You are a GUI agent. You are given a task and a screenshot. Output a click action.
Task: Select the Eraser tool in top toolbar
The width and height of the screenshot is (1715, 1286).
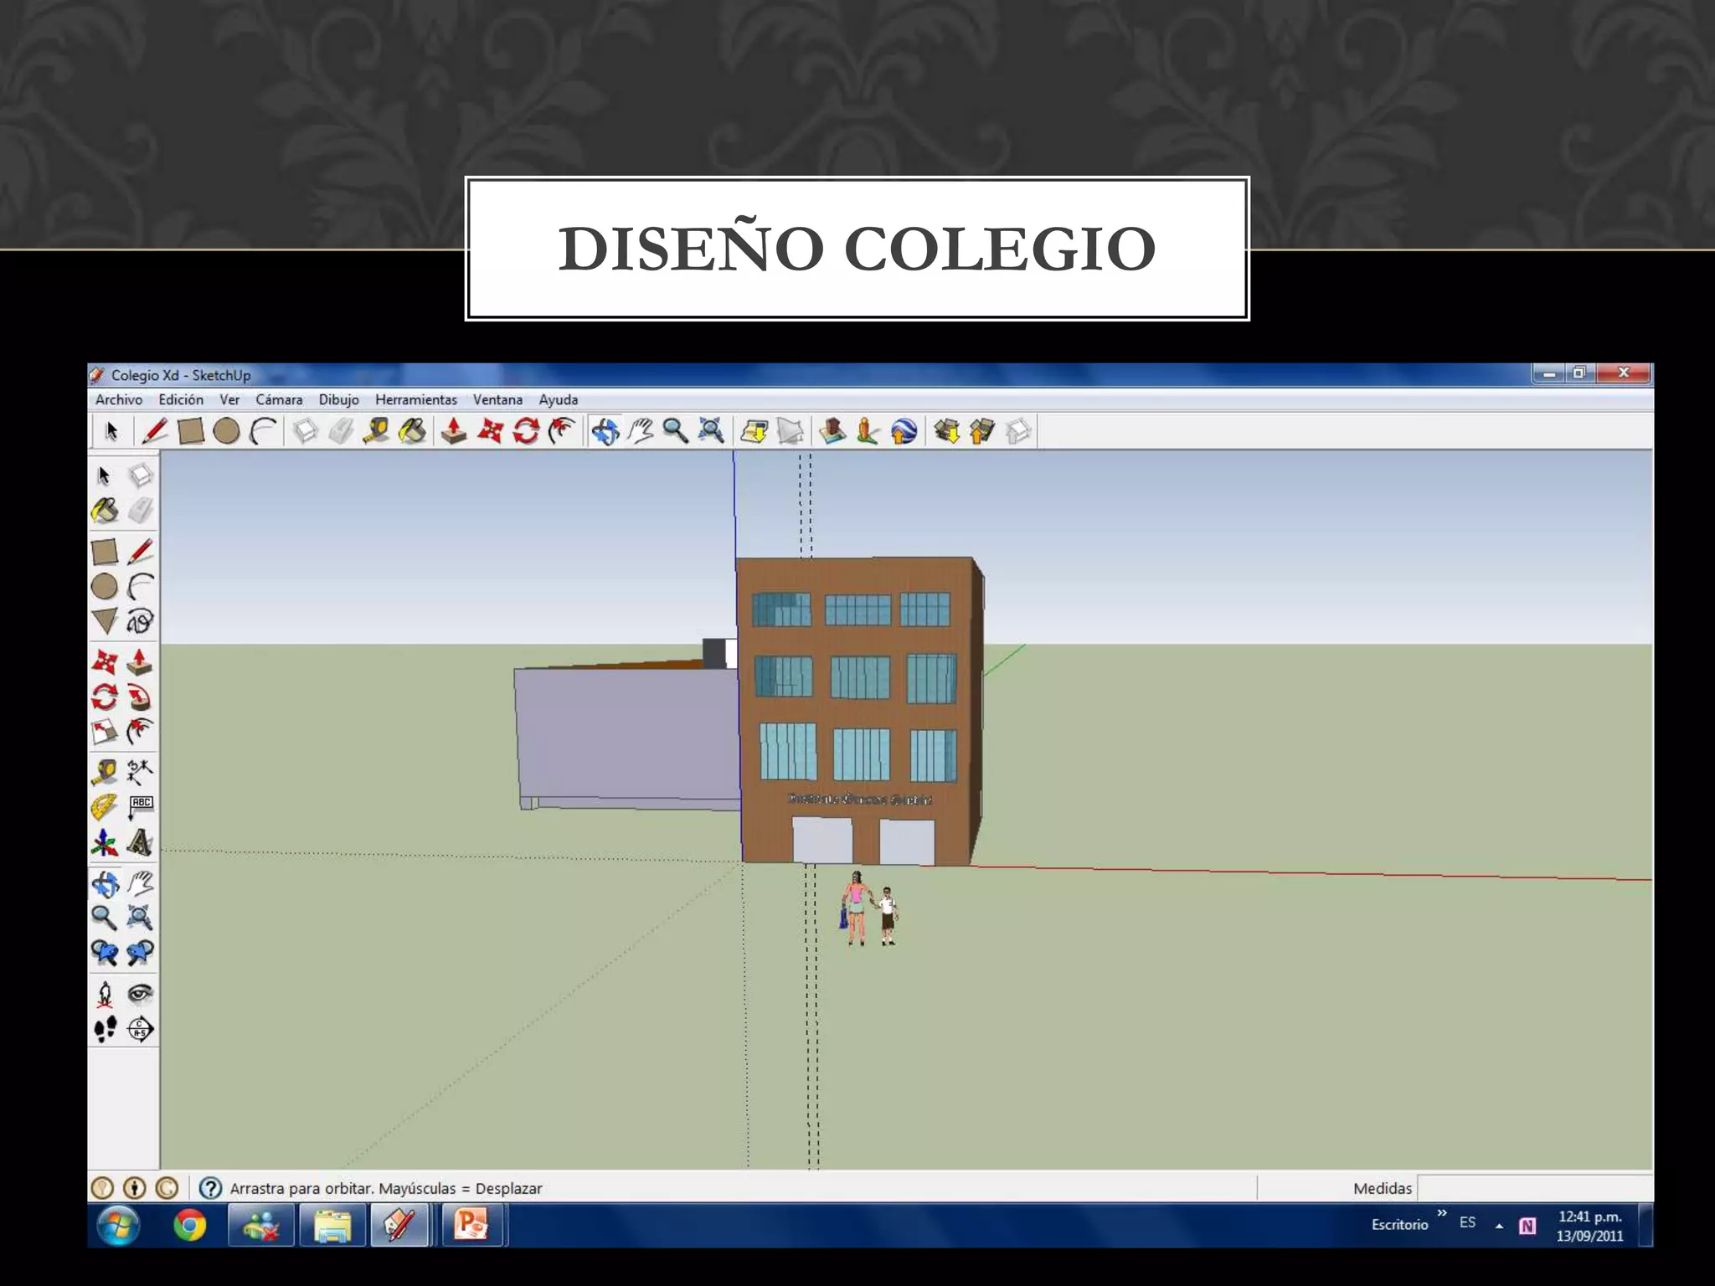coord(341,431)
